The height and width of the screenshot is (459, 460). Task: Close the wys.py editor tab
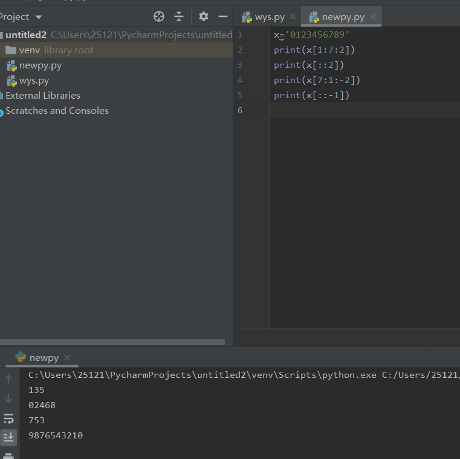pos(293,17)
